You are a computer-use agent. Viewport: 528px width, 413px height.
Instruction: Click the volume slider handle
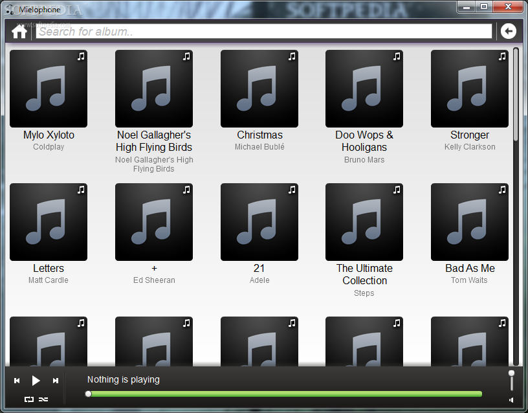coord(511,374)
